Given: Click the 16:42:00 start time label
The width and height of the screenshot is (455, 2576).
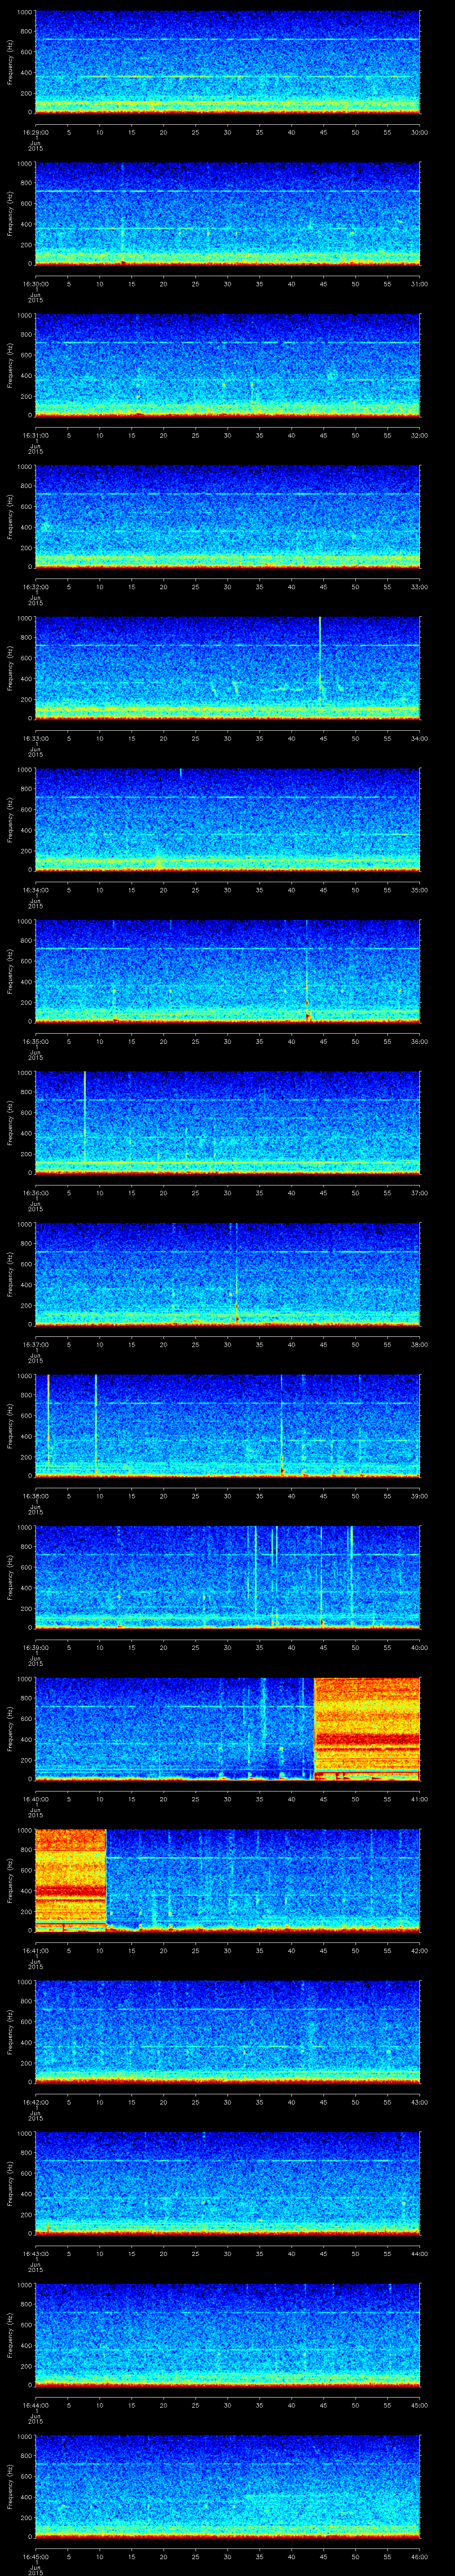Looking at the screenshot, I should [35, 2102].
